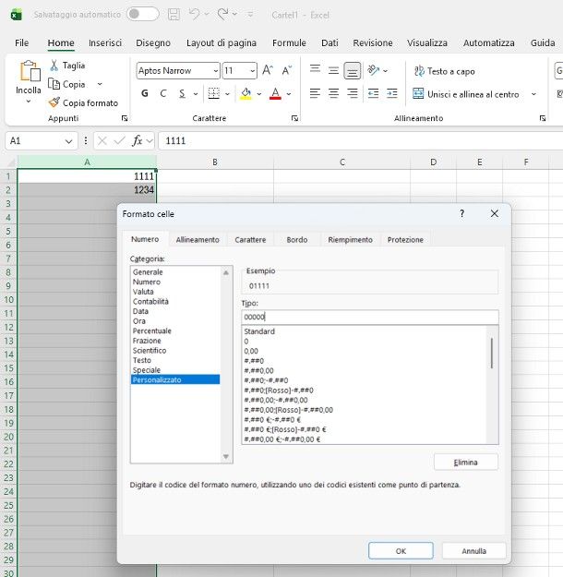Click Decrease font size icon
Viewport: 563px width, 577px height.
coord(287,70)
